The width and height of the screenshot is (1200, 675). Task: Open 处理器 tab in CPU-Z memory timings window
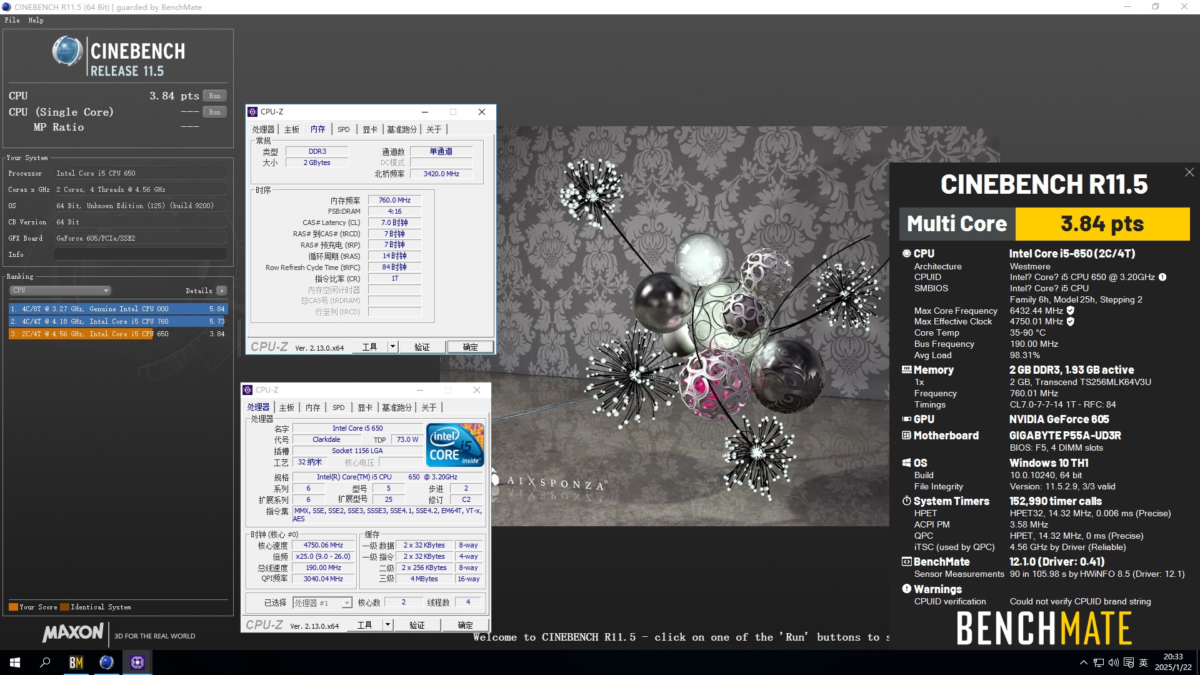(263, 129)
